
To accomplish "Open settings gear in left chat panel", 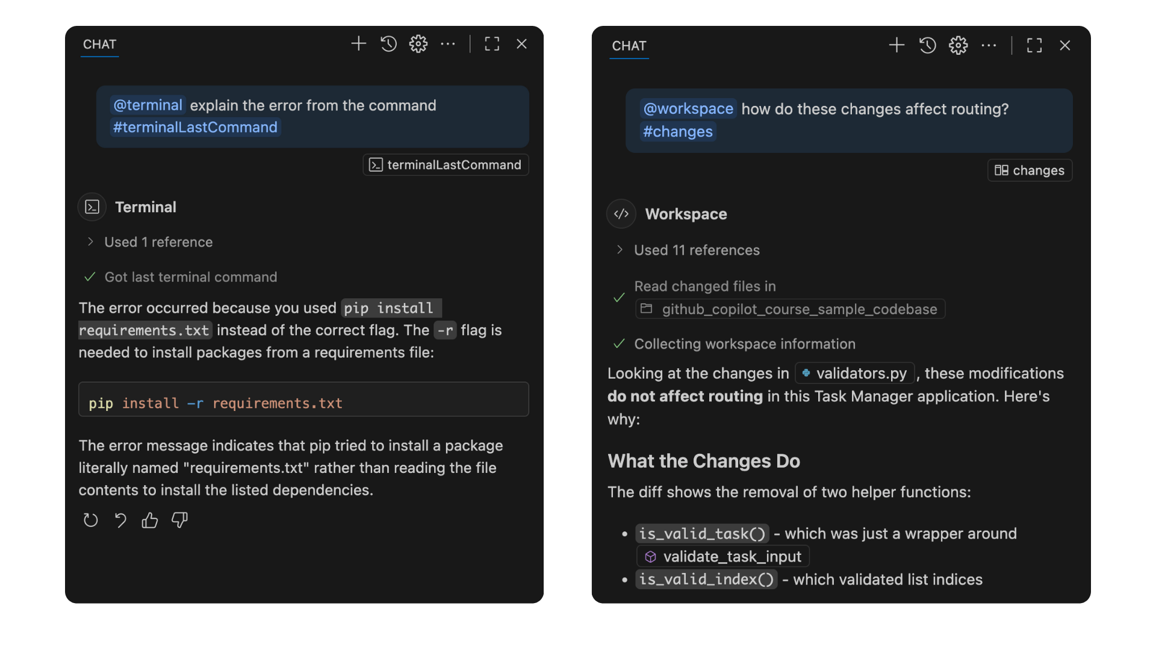I will pos(418,44).
